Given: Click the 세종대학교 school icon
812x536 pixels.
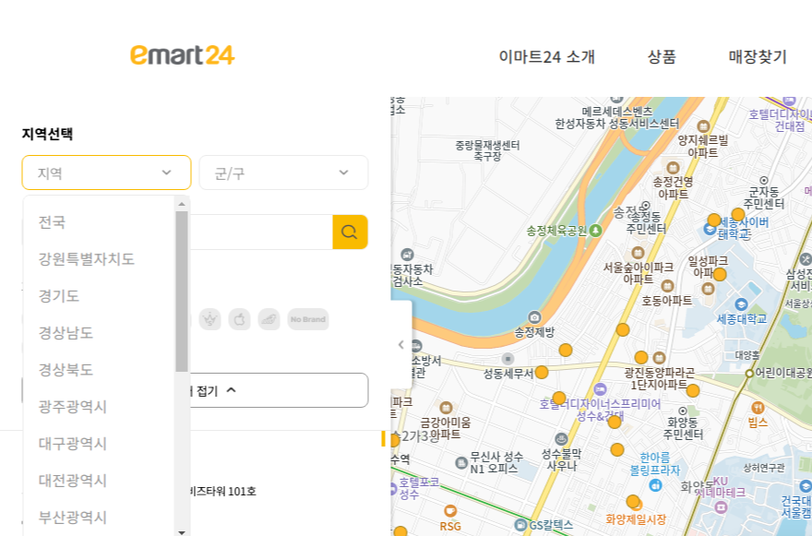Looking at the screenshot, I should click(741, 304).
